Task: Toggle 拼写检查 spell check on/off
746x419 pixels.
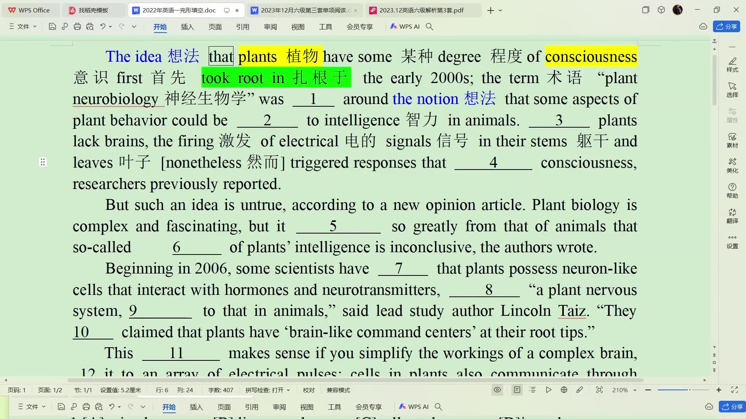Action: pyautogui.click(x=267, y=390)
